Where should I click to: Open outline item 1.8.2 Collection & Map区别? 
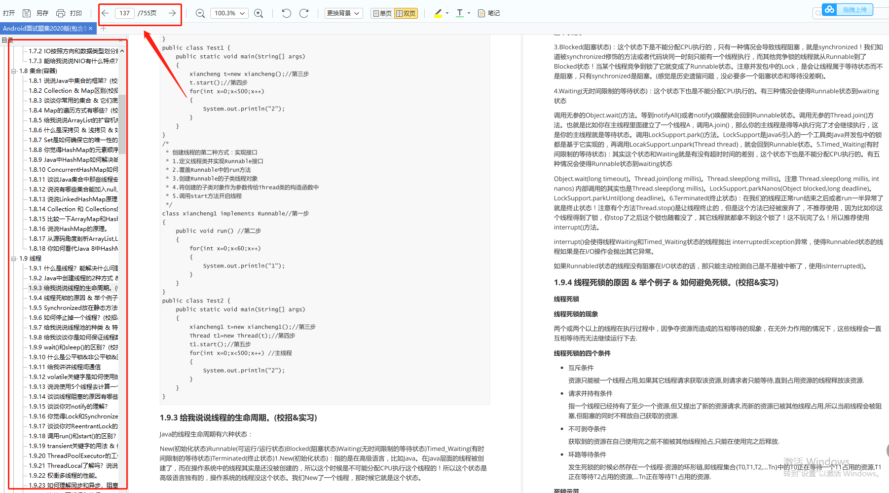point(73,91)
